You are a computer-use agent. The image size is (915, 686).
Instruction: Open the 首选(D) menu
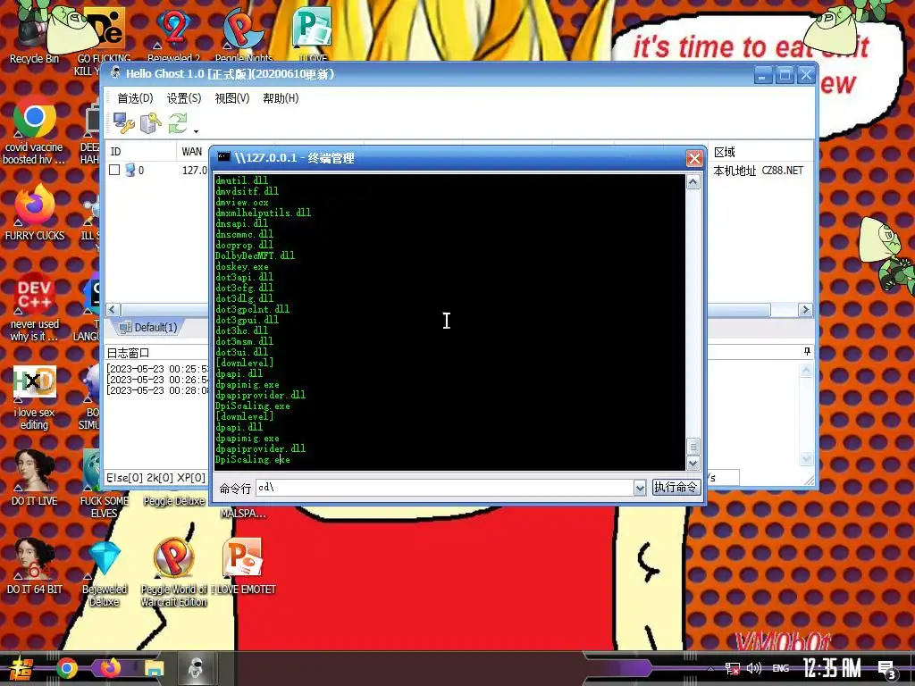pyautogui.click(x=135, y=98)
